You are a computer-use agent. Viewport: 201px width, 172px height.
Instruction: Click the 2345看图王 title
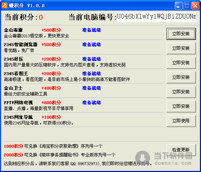16,74
